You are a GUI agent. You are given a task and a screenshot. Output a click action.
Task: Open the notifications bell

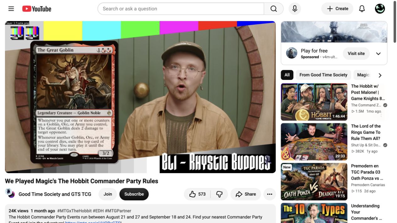click(x=362, y=9)
